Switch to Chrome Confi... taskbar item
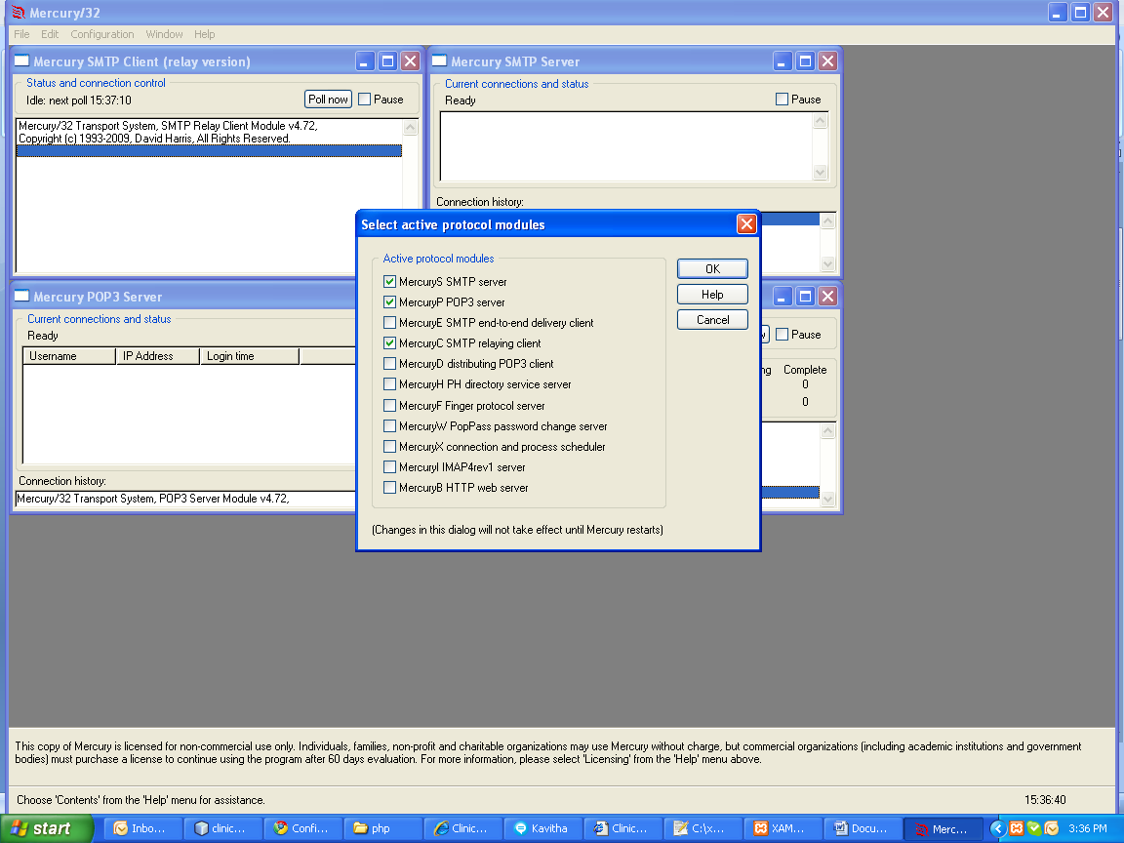The height and width of the screenshot is (843, 1124). [302, 828]
